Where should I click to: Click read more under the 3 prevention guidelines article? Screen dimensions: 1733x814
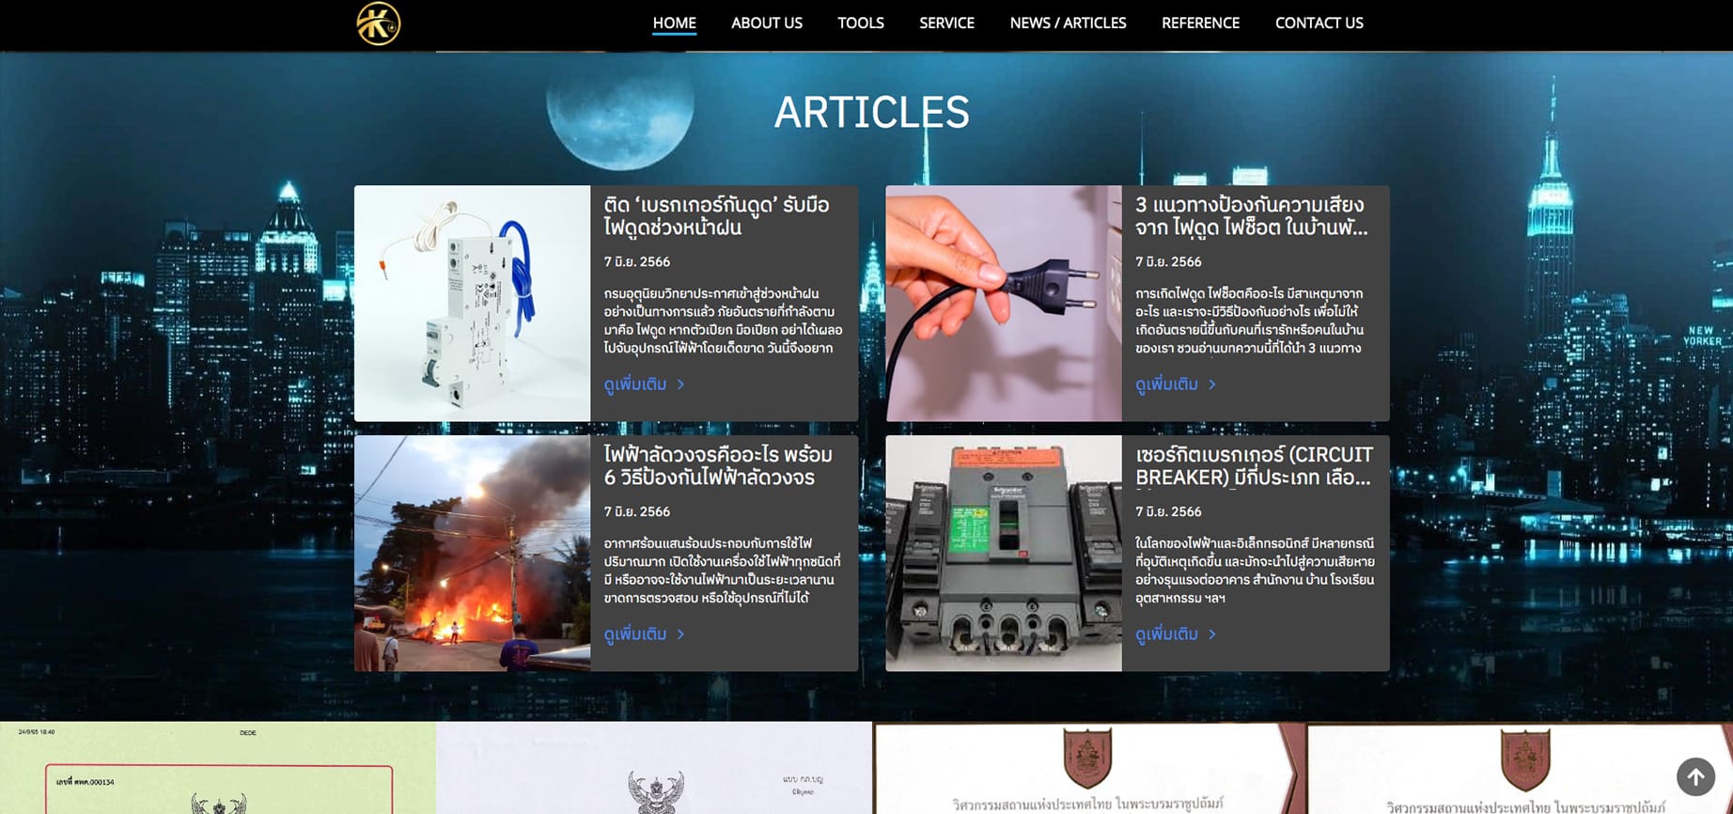pyautogui.click(x=1175, y=384)
